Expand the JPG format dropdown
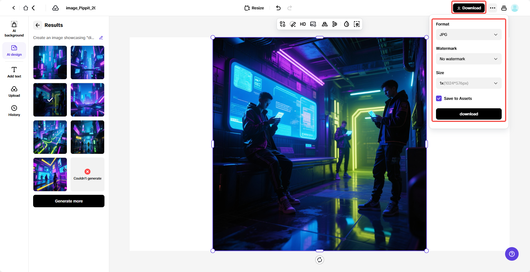The height and width of the screenshot is (272, 530). (469, 34)
